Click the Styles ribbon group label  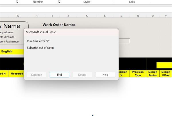pos(87,2)
